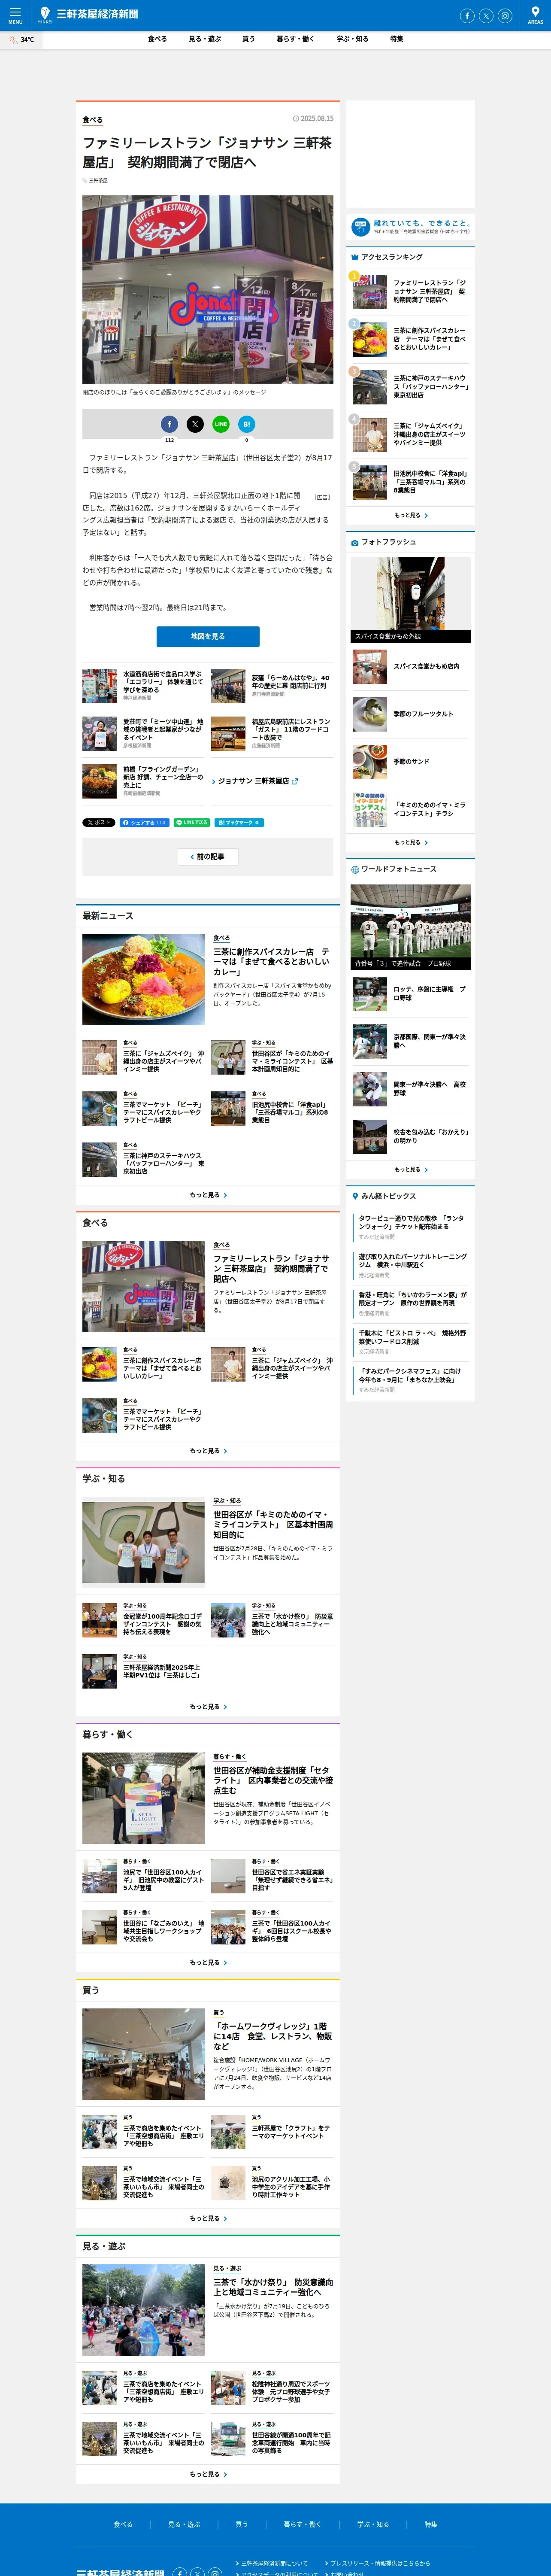
Task: Select 暮らす・働く in the top navigation
Action: click(296, 39)
